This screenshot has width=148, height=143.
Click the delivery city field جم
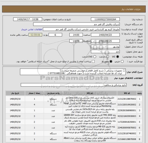coord(105,52)
